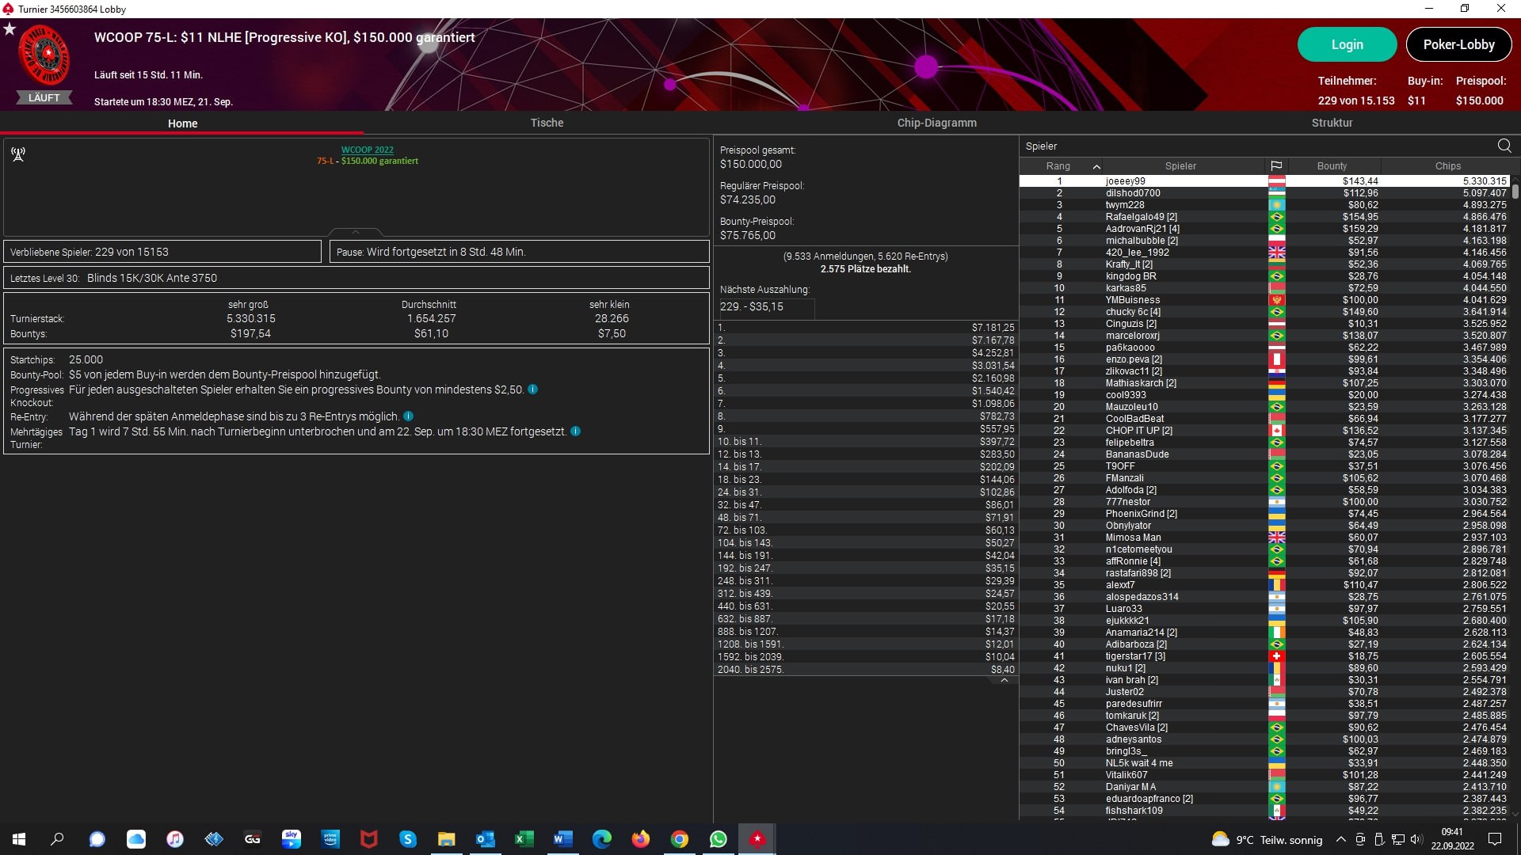
Task: Open Windows search in taskbar
Action: (57, 839)
